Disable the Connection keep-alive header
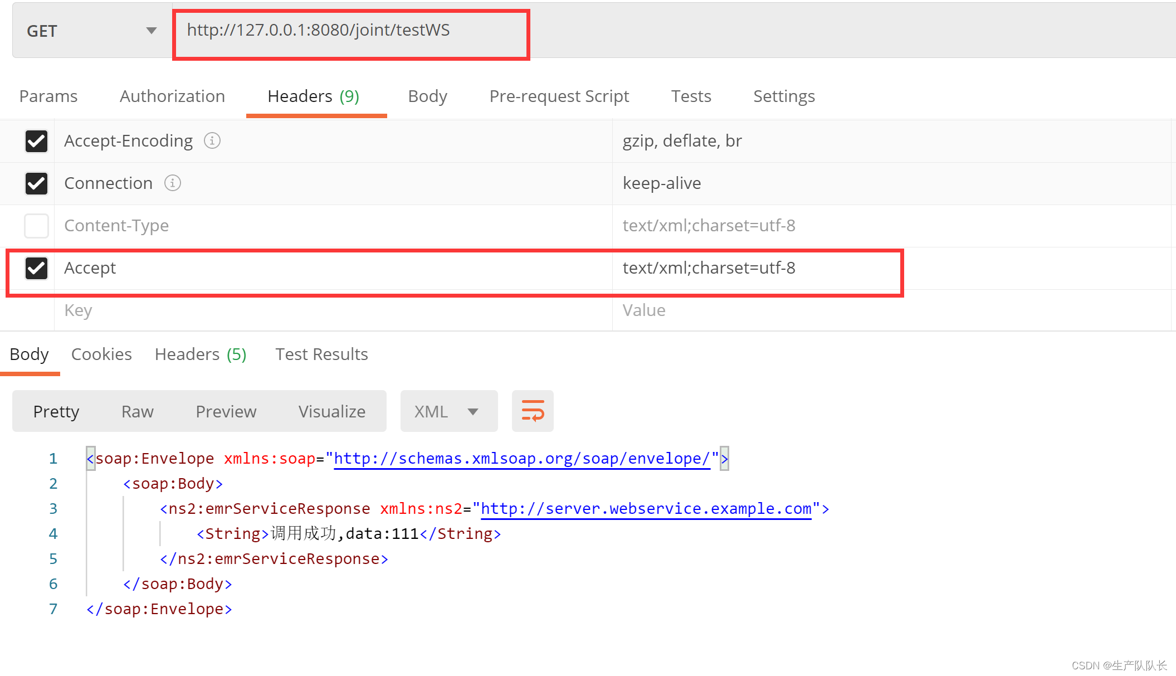Screen dimensions: 1176x676 (x=36, y=183)
